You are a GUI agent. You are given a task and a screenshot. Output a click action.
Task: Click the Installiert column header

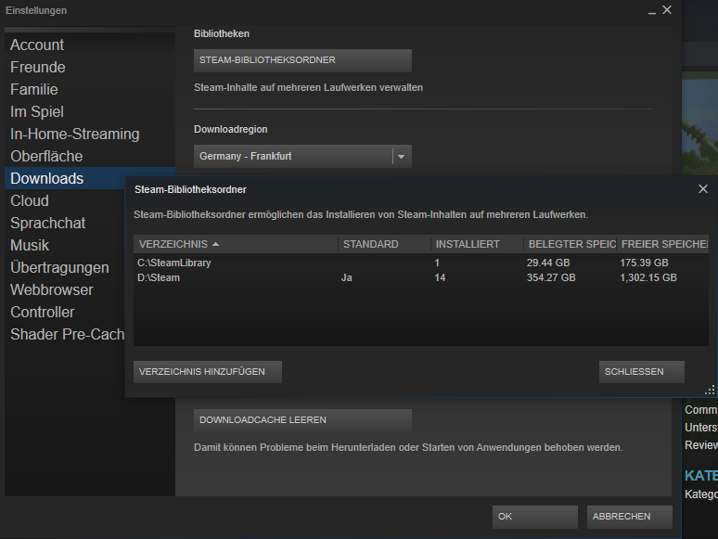tap(477, 244)
